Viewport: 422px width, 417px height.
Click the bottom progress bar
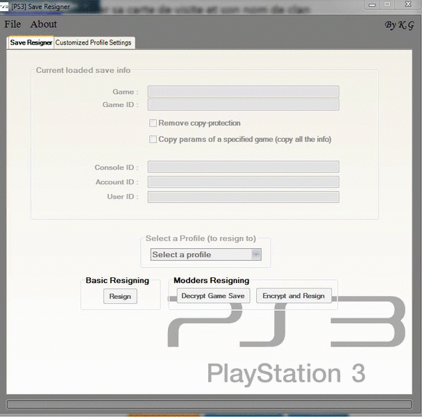[x=210, y=404]
